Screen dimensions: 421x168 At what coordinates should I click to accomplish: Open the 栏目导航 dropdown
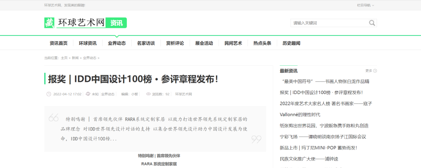365,5
